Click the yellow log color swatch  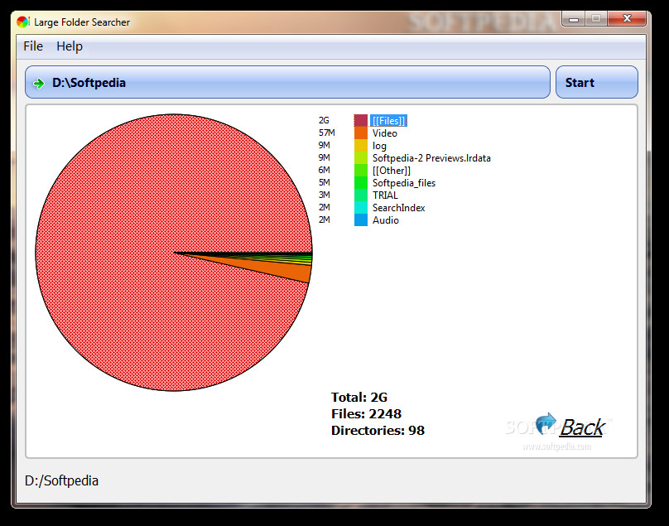361,146
